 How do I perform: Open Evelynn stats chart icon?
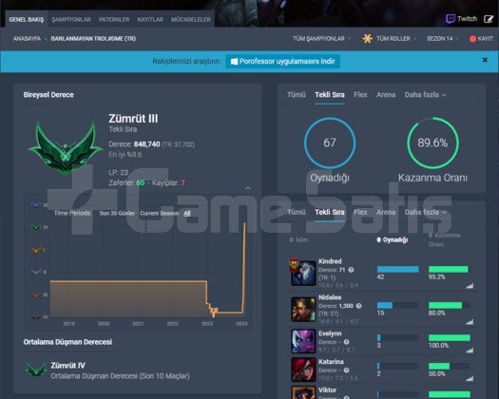(x=470, y=351)
